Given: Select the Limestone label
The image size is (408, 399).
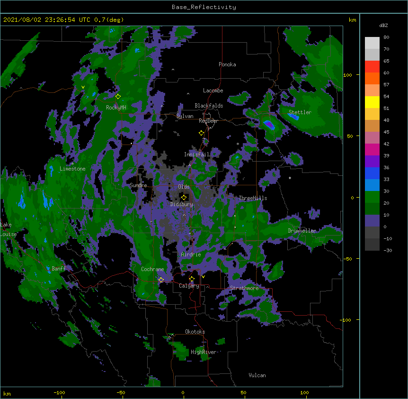Looking at the screenshot, I should tap(72, 169).
